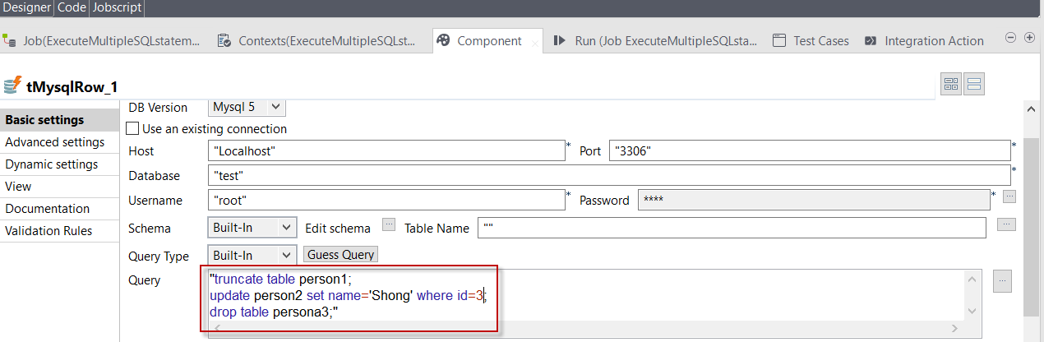Viewport: 1044px width, 342px height.
Task: Open the Job(ExecuteMultipleSQLstatem... tab
Action: pyautogui.click(x=102, y=40)
